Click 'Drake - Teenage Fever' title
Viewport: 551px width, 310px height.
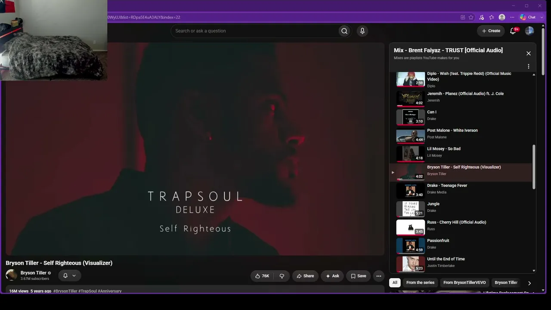[x=447, y=186]
